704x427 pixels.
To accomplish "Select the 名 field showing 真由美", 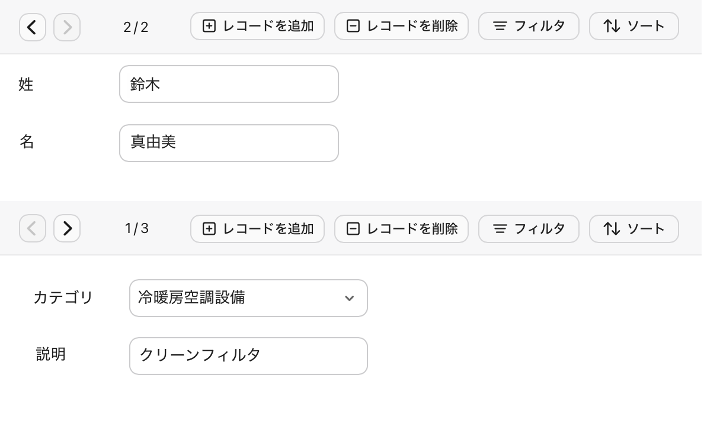I will point(229,143).
